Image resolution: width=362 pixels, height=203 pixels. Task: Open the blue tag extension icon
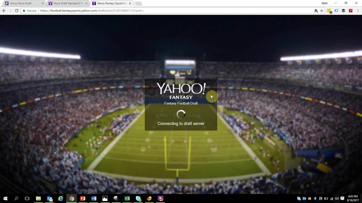click(x=336, y=11)
